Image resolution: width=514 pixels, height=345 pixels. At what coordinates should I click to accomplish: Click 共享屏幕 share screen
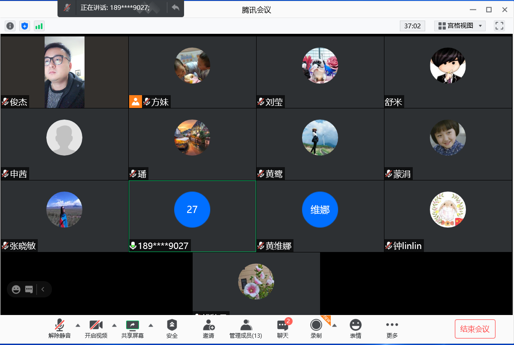[x=132, y=329]
